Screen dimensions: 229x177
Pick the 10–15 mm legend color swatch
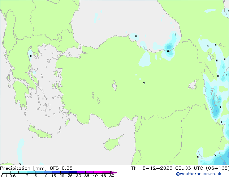pos(48,172)
